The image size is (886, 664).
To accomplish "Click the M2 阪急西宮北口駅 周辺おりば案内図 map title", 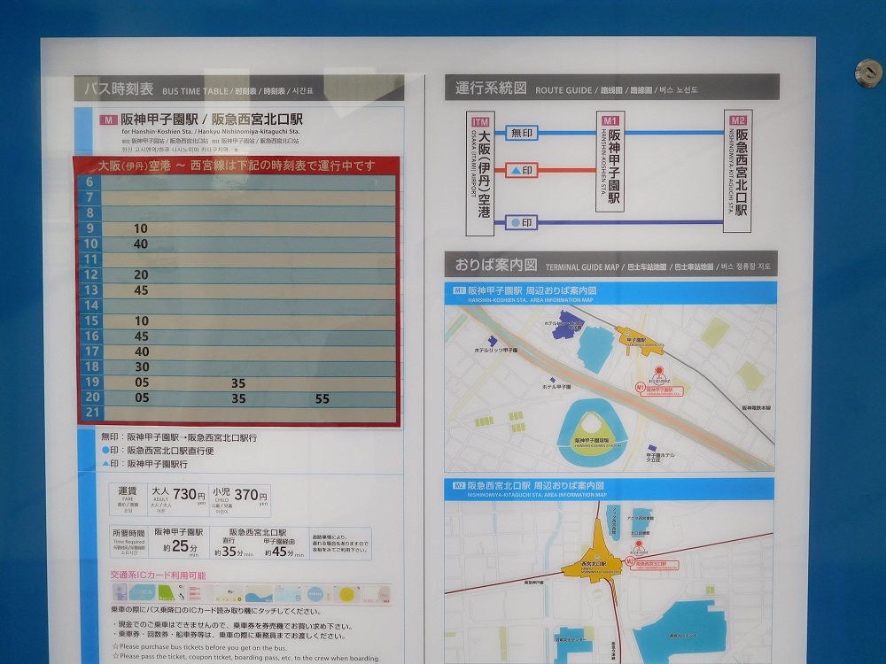I will (610, 489).
